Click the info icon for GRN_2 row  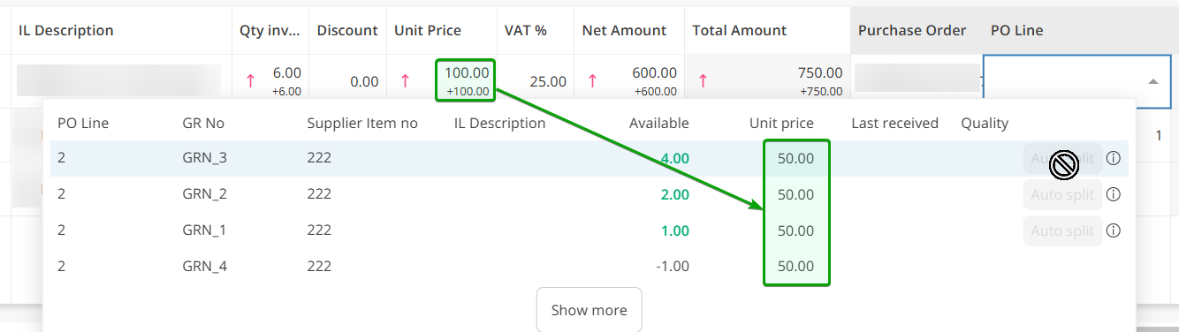click(1114, 194)
